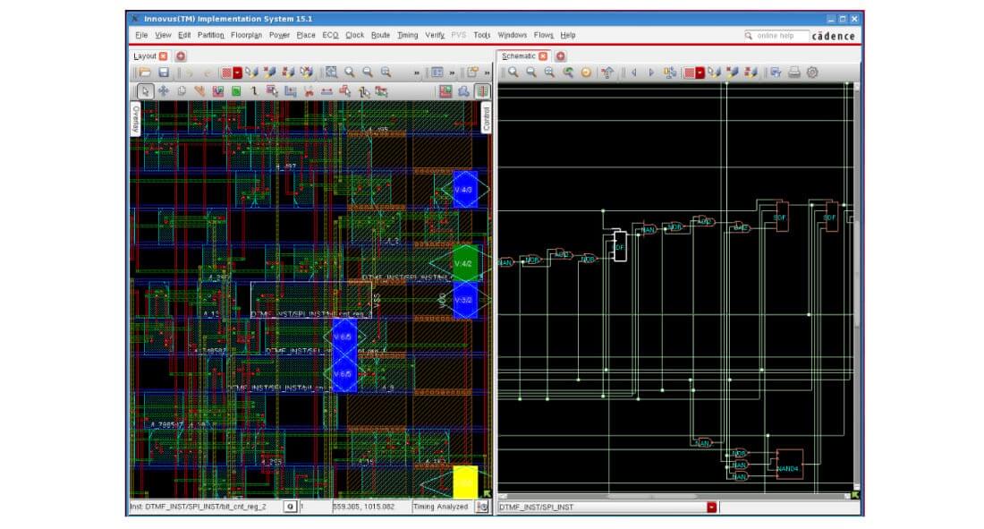Screen dimensions: 984x529
Task: Click the Q button in Layout status bar
Action: pos(290,507)
